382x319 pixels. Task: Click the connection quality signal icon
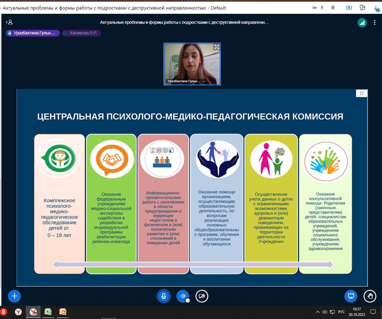[362, 23]
